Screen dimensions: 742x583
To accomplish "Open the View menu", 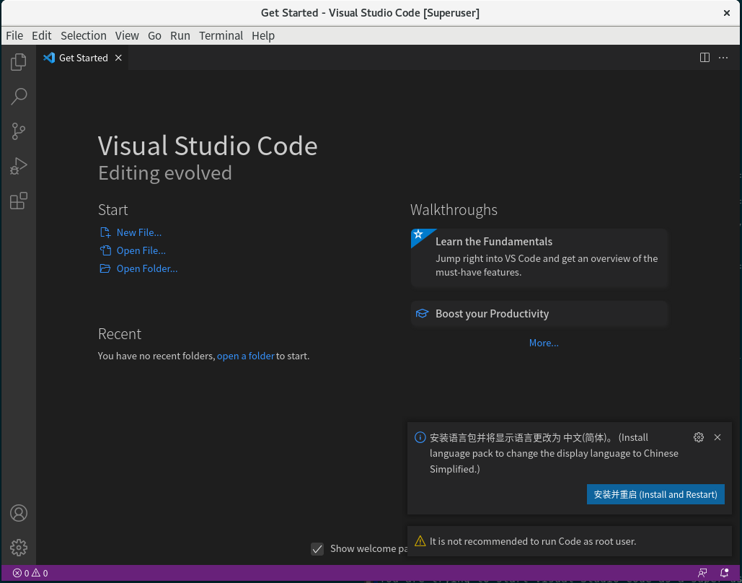I will pos(127,35).
